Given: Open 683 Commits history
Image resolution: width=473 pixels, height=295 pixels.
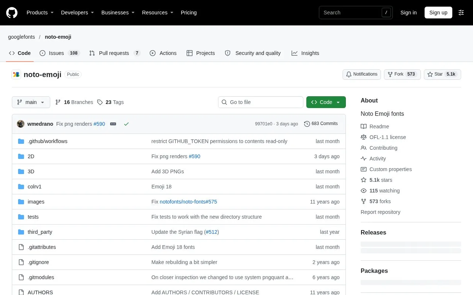Looking at the screenshot, I should [321, 124].
